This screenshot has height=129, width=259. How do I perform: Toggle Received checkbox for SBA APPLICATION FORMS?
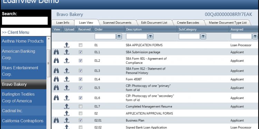tap(80, 45)
